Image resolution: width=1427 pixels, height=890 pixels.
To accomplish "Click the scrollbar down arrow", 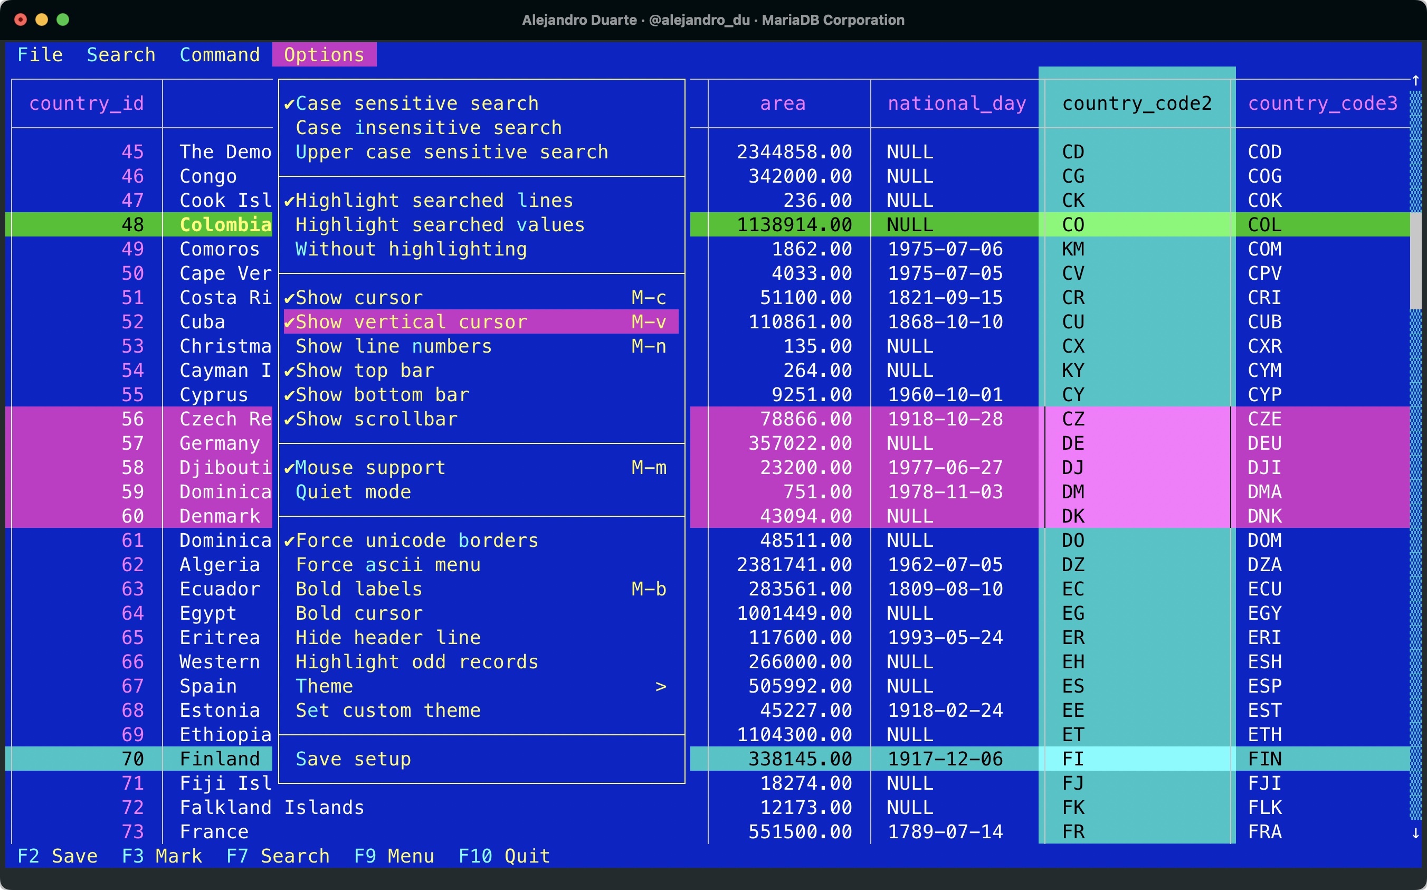I will point(1415,833).
